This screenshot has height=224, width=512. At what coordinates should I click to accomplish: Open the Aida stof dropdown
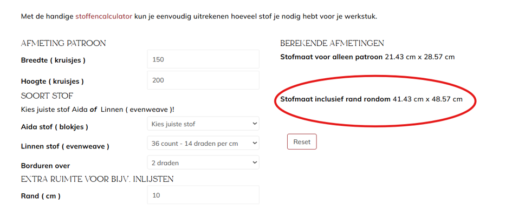pyautogui.click(x=203, y=124)
